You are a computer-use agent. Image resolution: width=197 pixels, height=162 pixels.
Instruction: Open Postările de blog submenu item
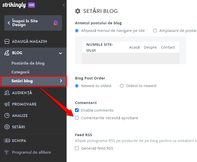coord(28,63)
